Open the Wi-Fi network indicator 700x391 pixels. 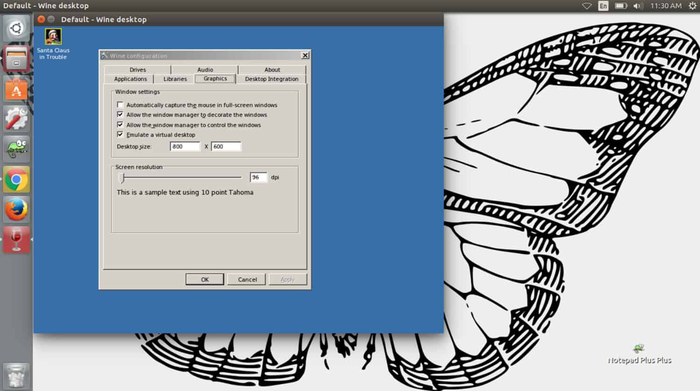pos(587,6)
